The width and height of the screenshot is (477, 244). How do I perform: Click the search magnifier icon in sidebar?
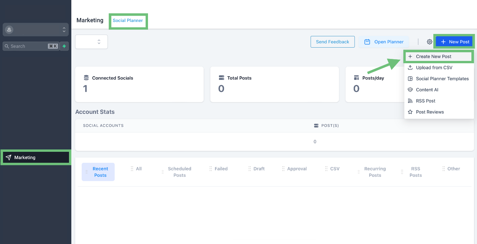(x=7, y=46)
